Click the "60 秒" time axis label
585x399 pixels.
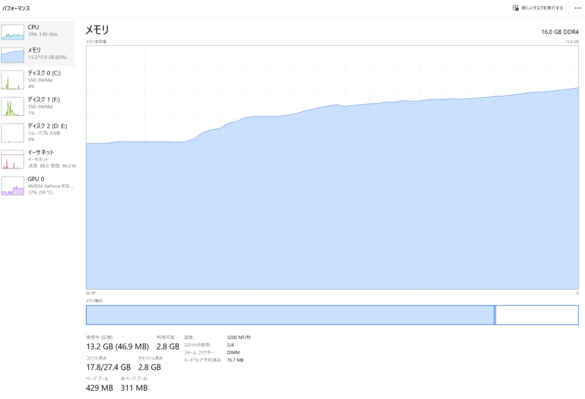[x=91, y=293]
